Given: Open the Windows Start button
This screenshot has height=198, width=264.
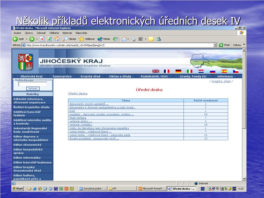Looking at the screenshot, I should pyautogui.click(x=18, y=188).
